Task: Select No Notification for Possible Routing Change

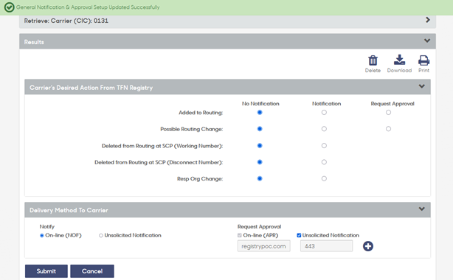Action: click(260, 129)
